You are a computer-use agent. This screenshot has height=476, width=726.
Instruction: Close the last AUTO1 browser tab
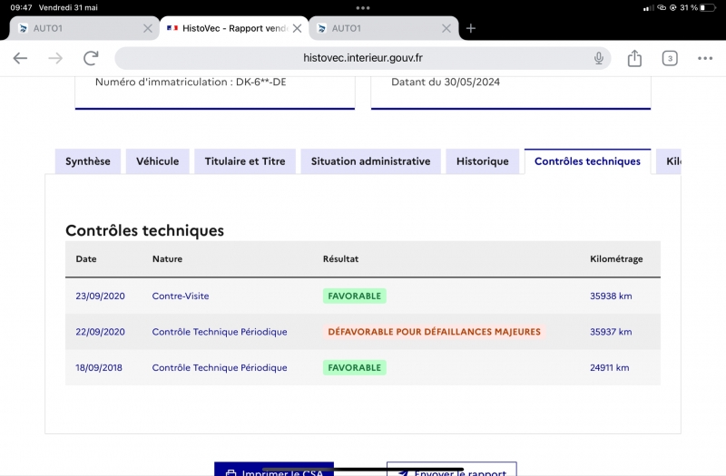[446, 28]
